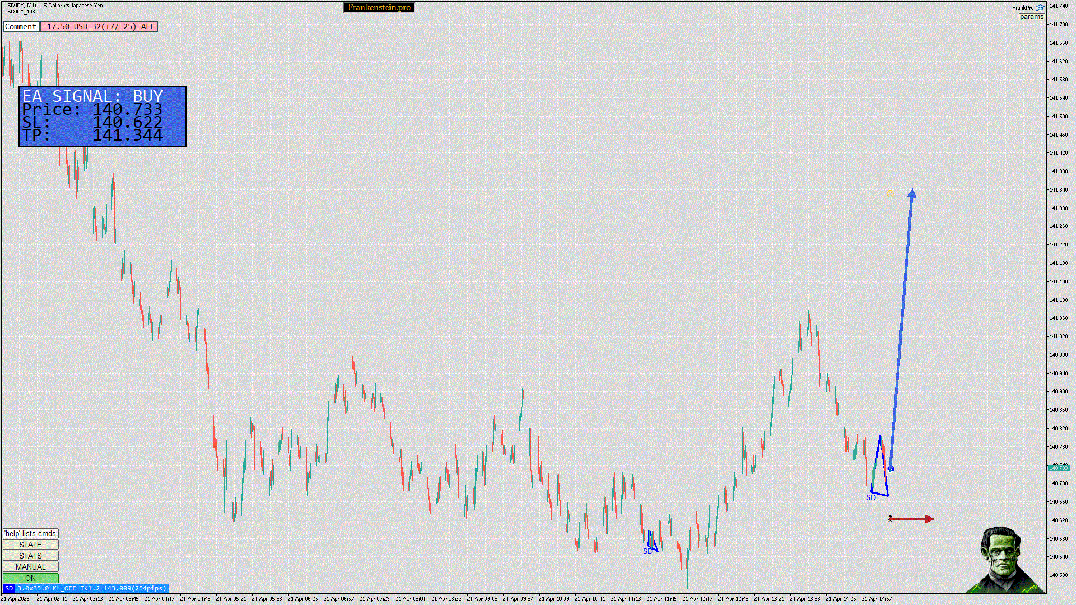Screen dimensions: 1076x605
Task: Click the blue SD label at the bottom left
Action: coord(8,588)
